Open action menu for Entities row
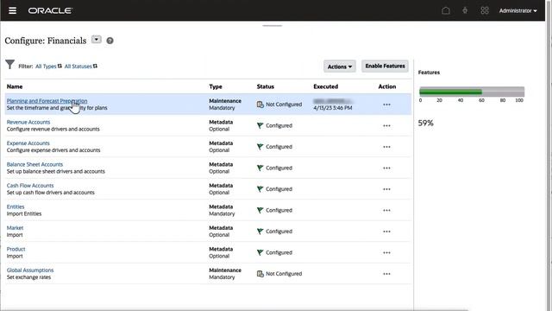Viewport: 552px width, 311px height. pyautogui.click(x=386, y=210)
